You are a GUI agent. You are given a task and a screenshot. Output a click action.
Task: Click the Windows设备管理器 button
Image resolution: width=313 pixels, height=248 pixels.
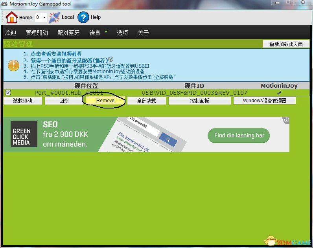coord(265,101)
